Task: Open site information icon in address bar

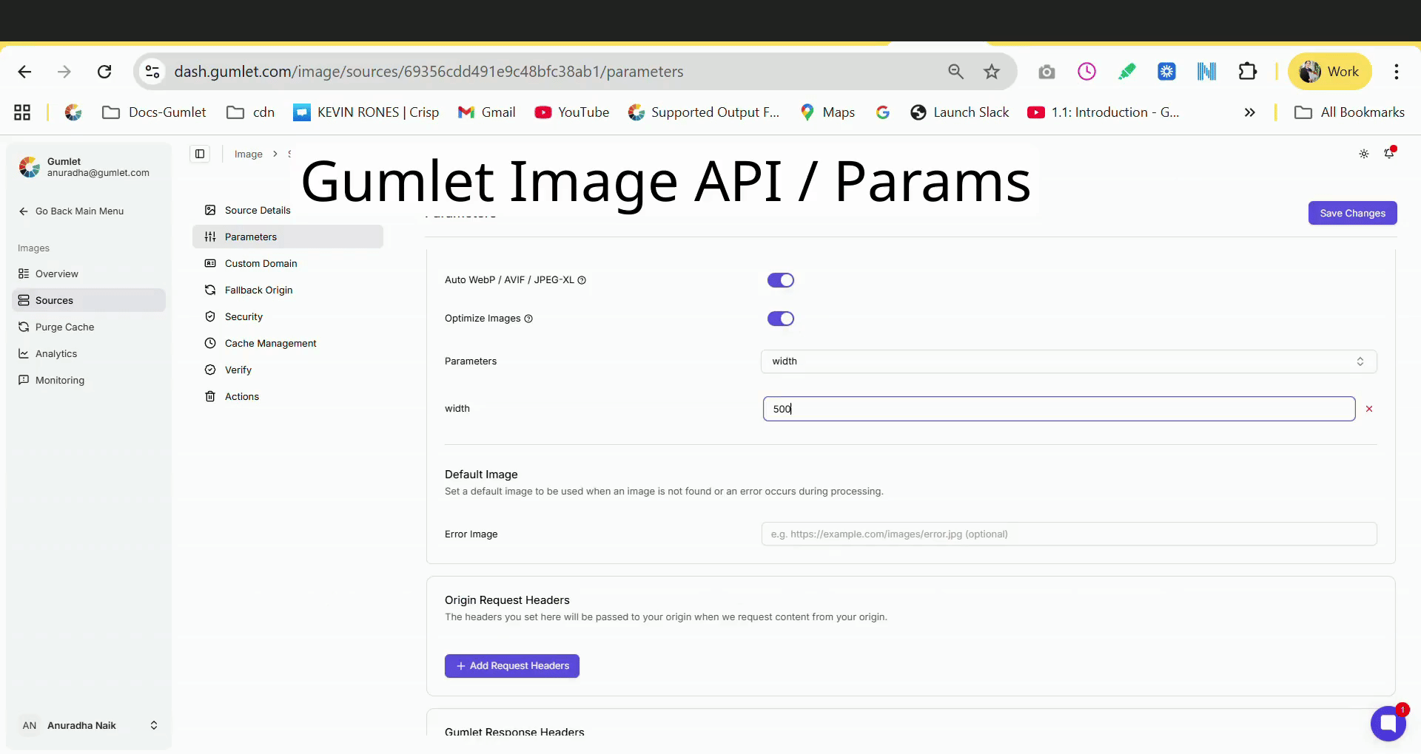Action: [x=152, y=72]
